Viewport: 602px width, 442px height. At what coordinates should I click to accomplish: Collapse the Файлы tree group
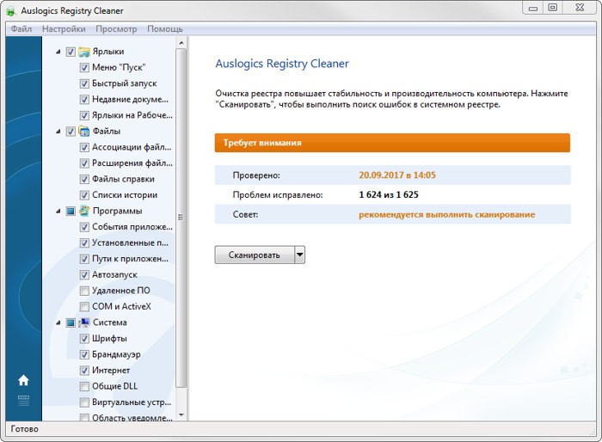pyautogui.click(x=58, y=132)
